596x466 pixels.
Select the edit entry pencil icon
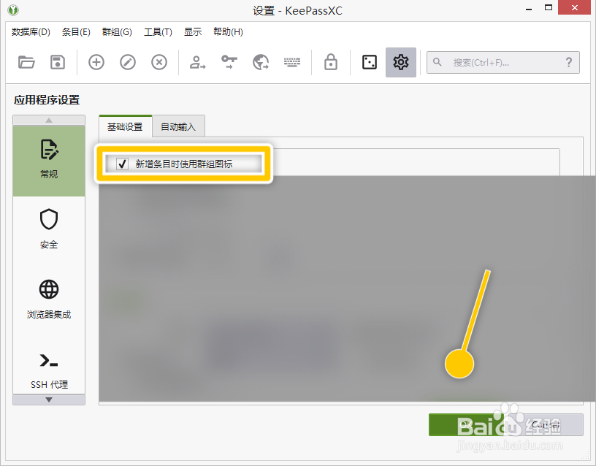127,62
